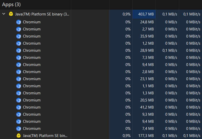Select the Chromium process using 1,1 MB
This screenshot has width=202, height=139.
32,86
